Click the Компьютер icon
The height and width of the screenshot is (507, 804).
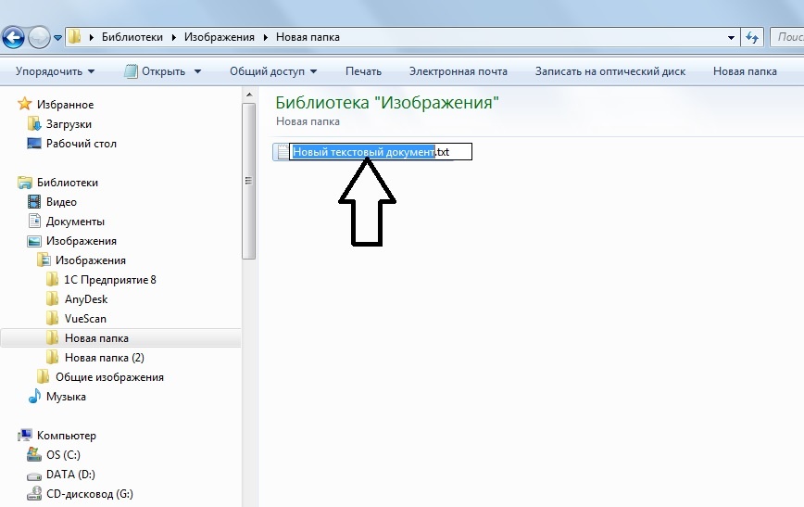[25, 435]
